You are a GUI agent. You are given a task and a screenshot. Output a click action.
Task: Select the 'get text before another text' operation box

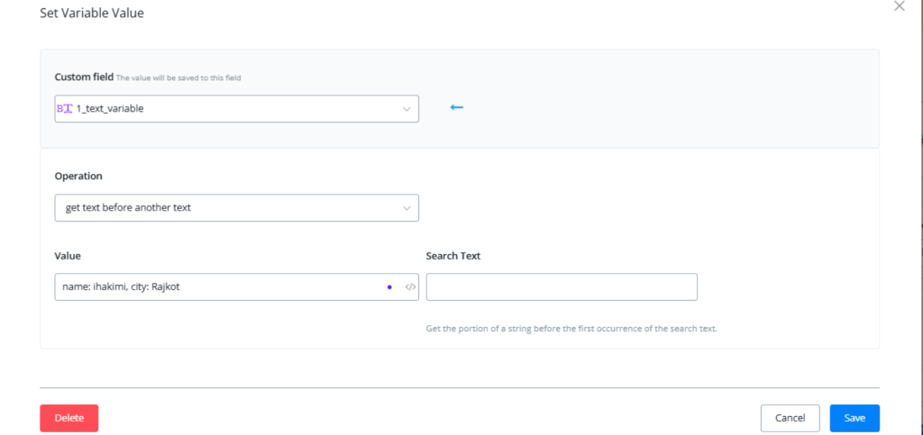pos(225,208)
